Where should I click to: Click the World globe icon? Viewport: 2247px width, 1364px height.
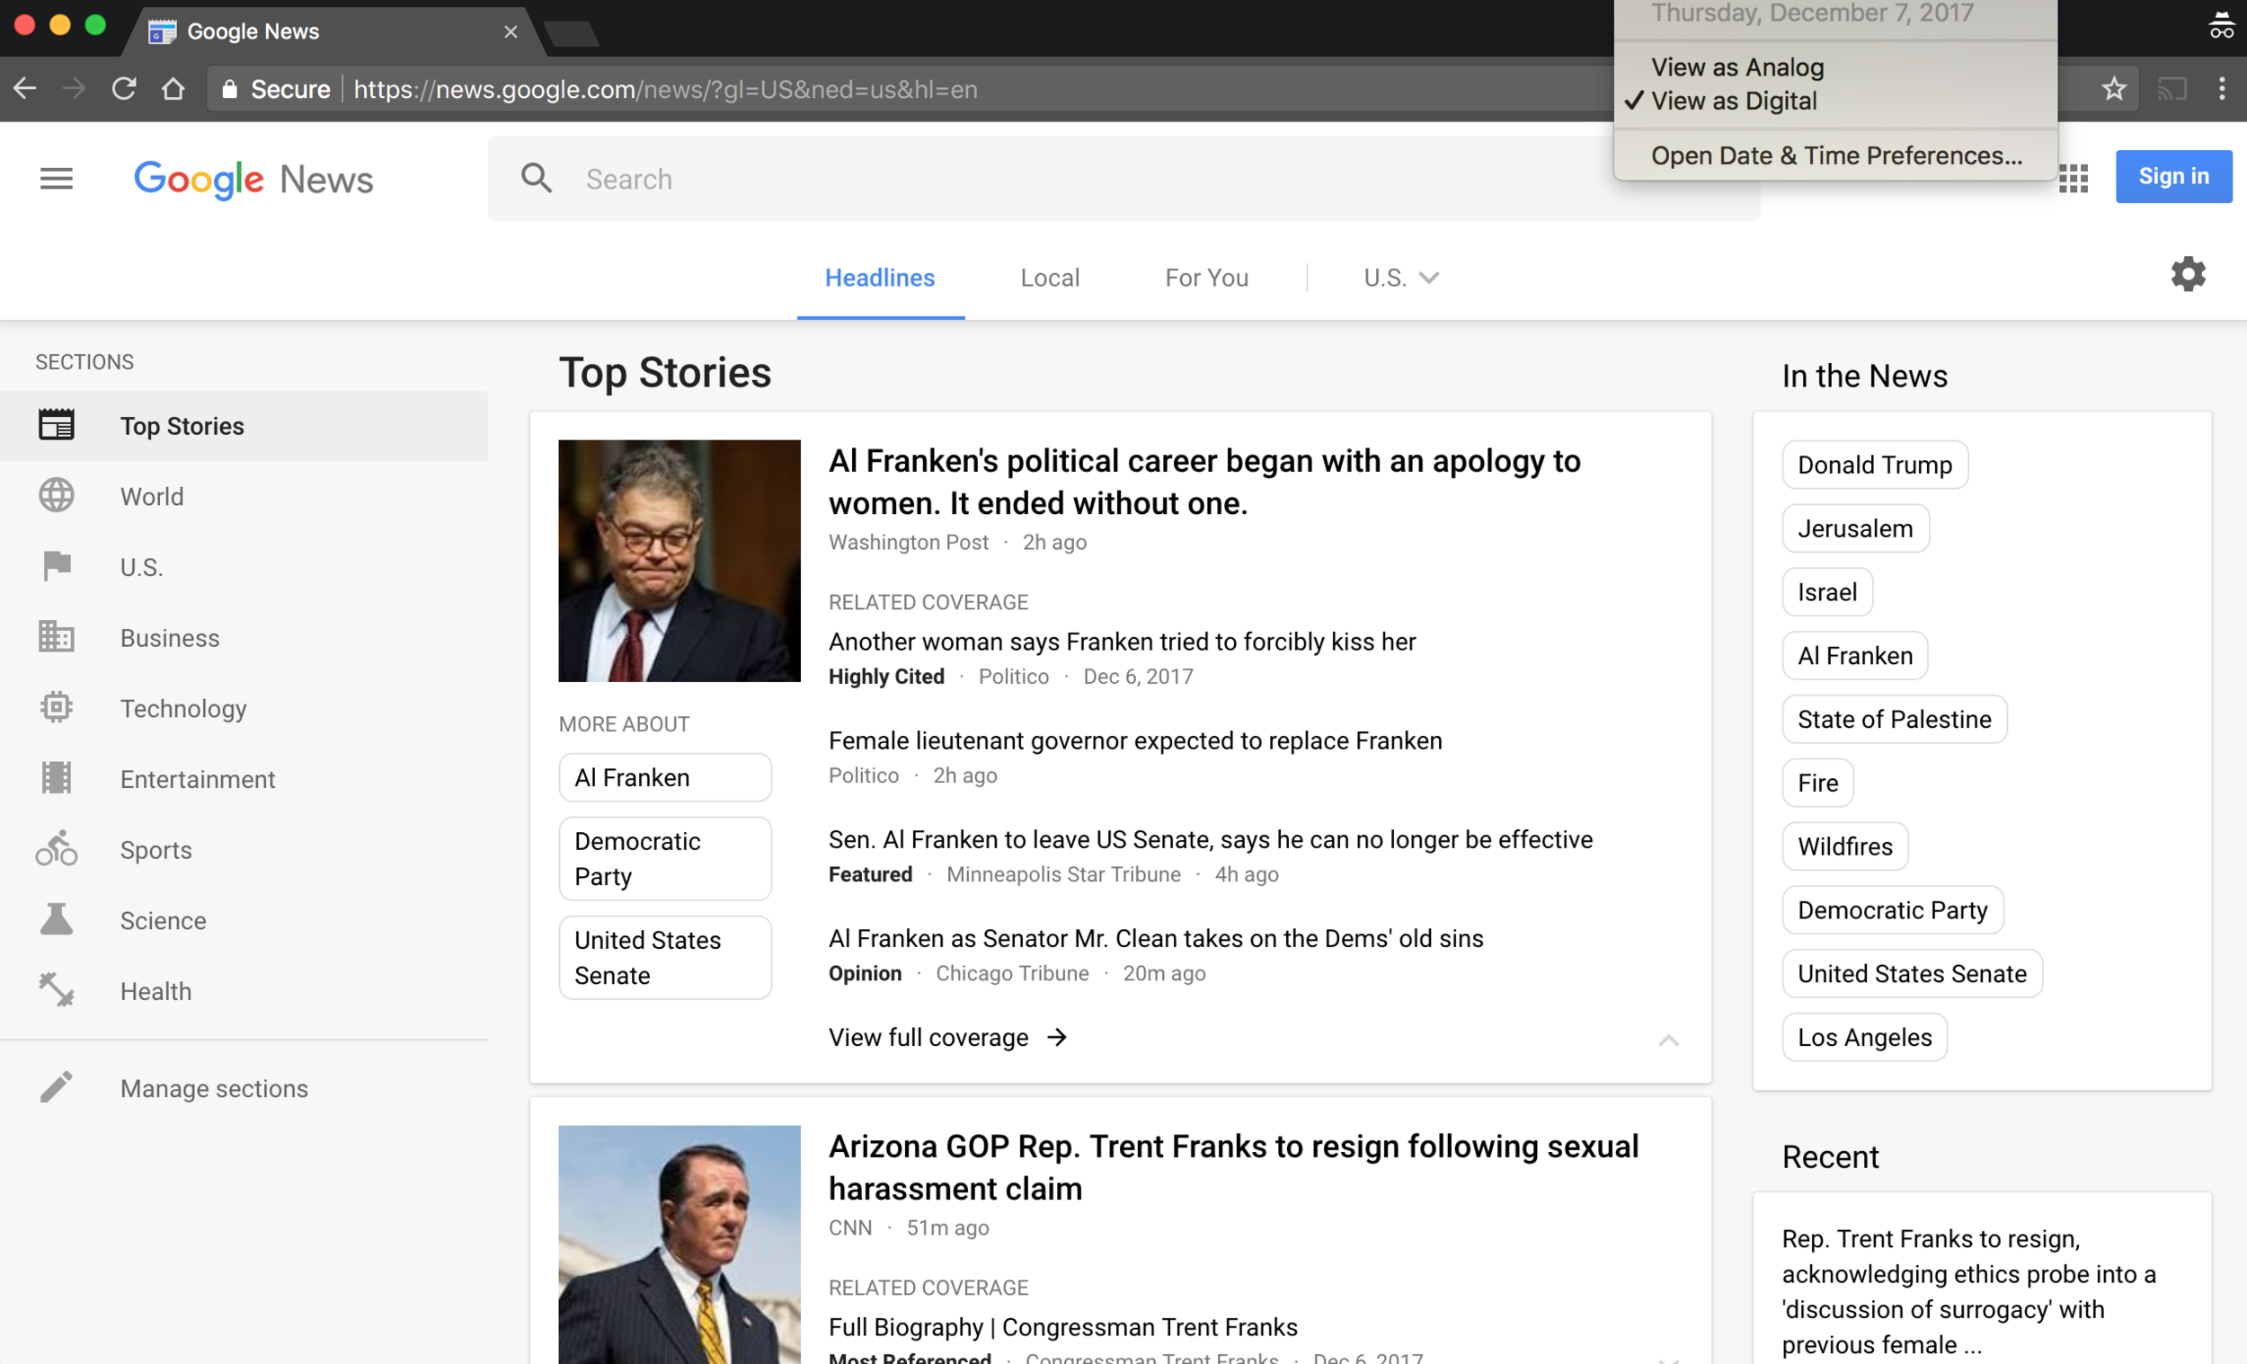click(57, 495)
